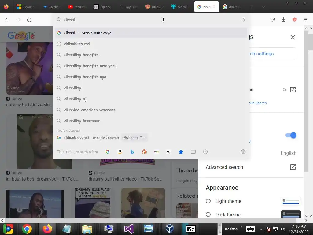This screenshot has height=235, width=313.
Task: Launch Chrome from the taskbar
Action: coord(27,229)
